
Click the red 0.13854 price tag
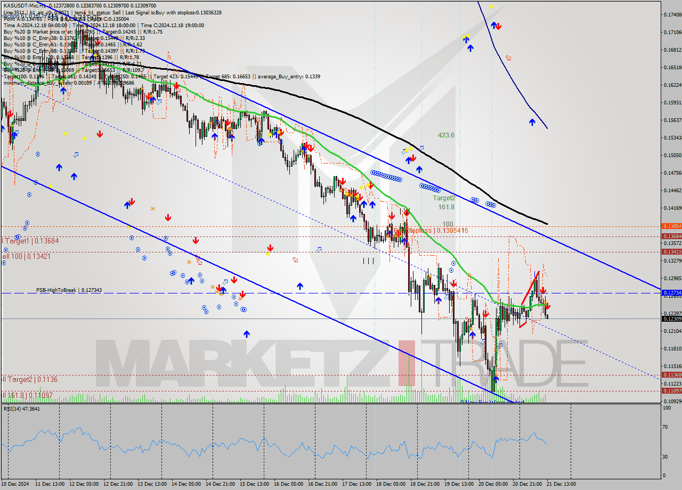click(x=671, y=226)
